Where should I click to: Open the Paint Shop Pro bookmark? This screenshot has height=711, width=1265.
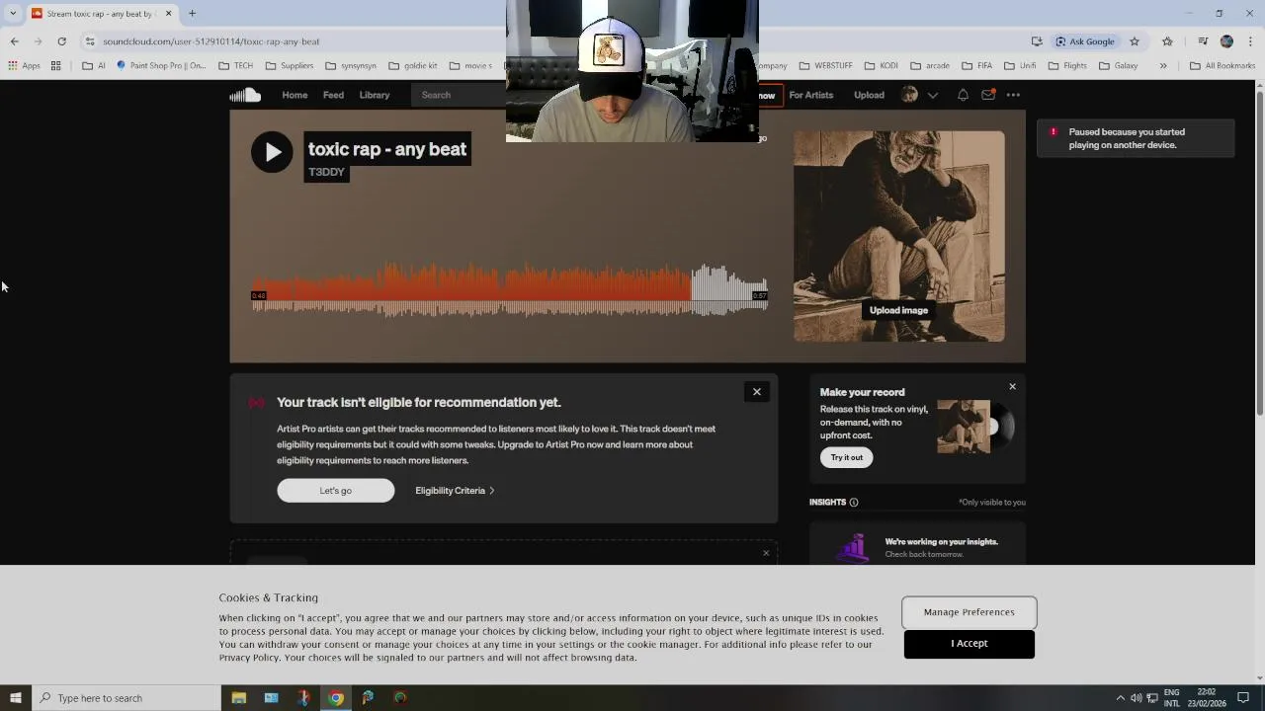pyautogui.click(x=161, y=66)
